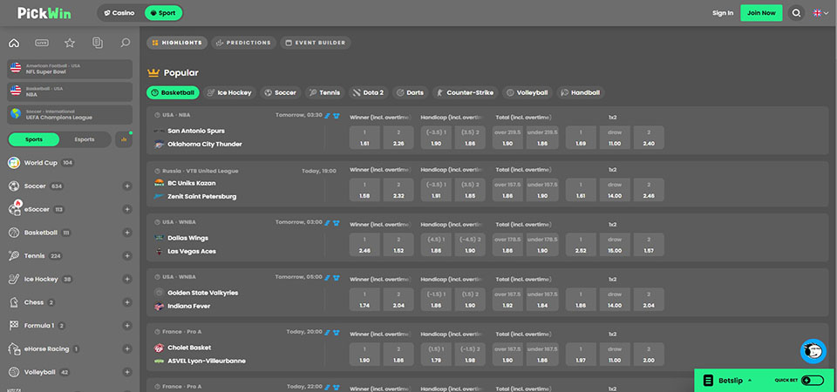The image size is (837, 392).
Task: Select the Counter-Strike popular filter
Action: [x=465, y=93]
